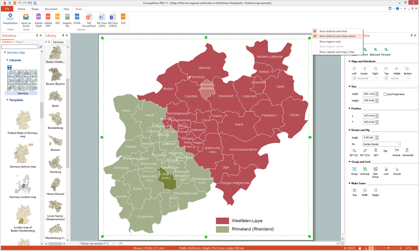The width and height of the screenshot is (419, 251).
Task: Close the Library panel
Action: [67, 35]
